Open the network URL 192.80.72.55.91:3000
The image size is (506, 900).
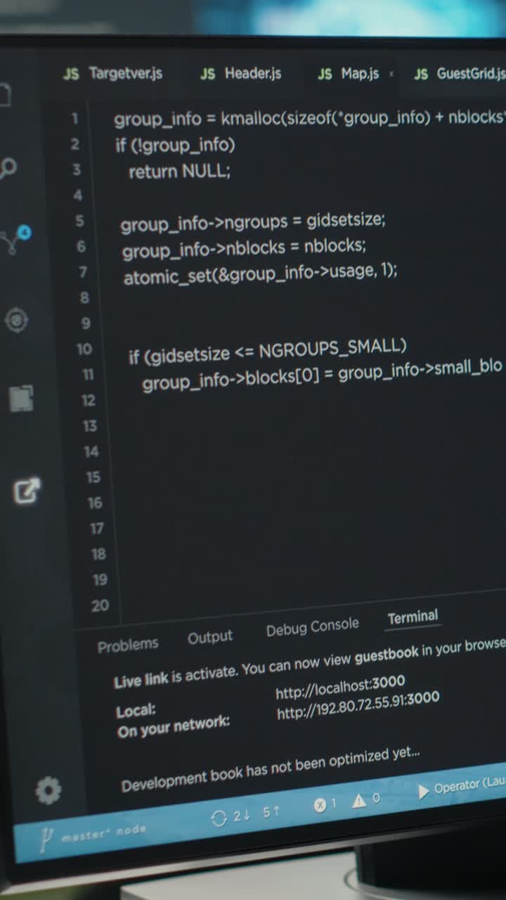click(358, 706)
